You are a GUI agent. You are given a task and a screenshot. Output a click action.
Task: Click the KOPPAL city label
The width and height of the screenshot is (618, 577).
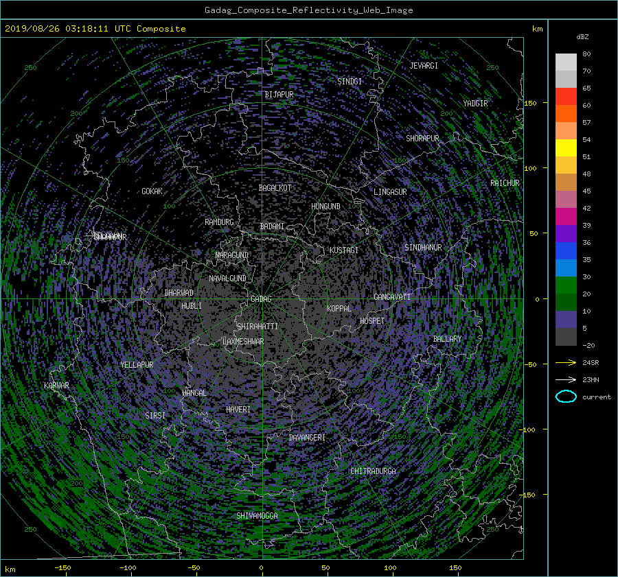339,309
